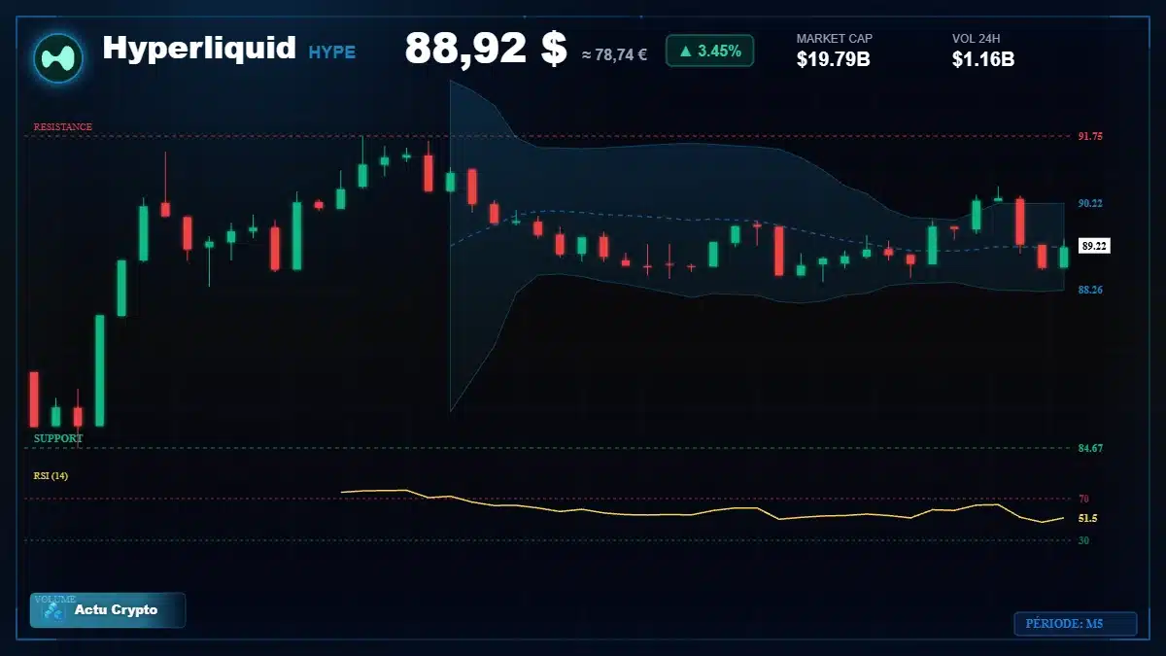Click the 88.26 lower band label

click(x=1090, y=290)
